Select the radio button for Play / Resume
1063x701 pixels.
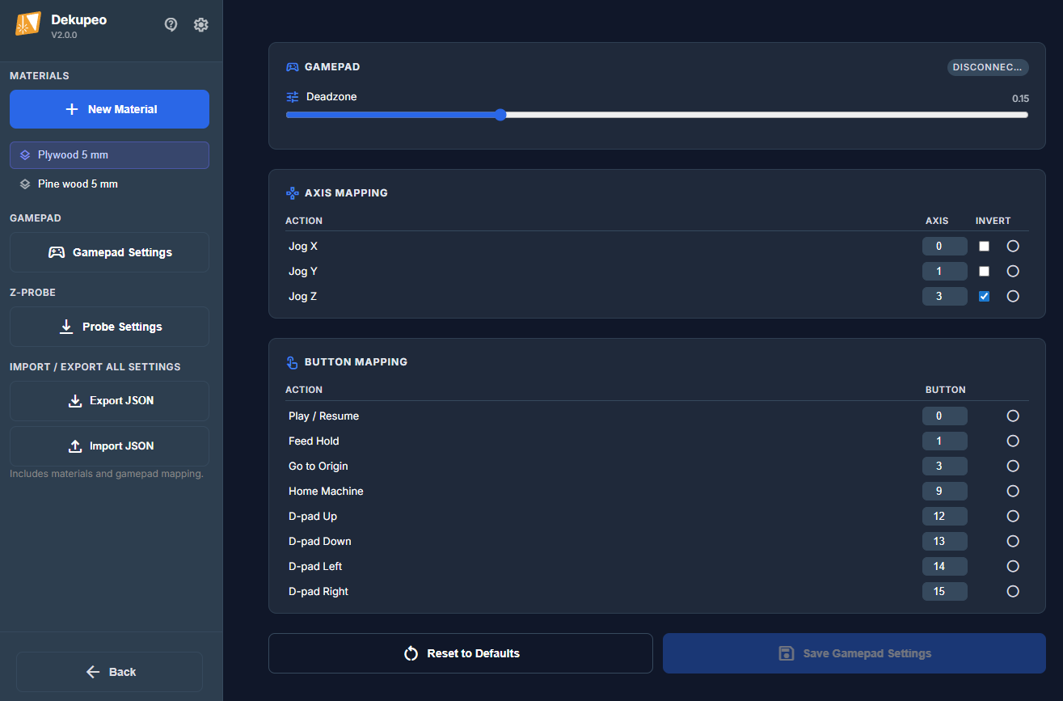(1013, 416)
